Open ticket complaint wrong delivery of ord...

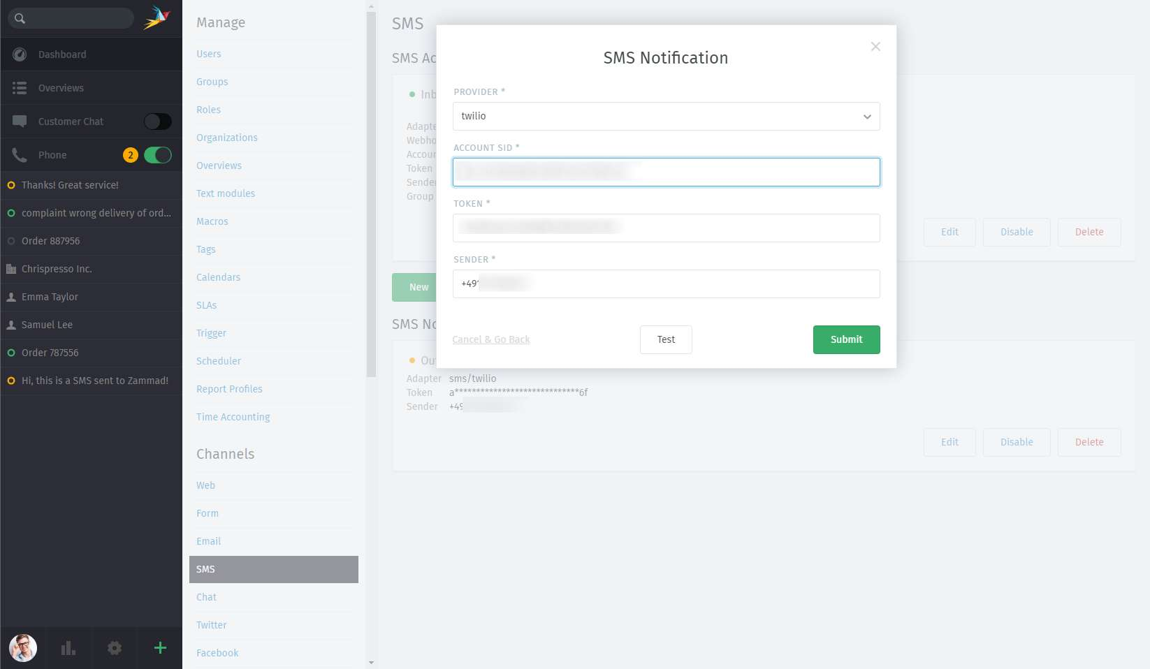[92, 213]
